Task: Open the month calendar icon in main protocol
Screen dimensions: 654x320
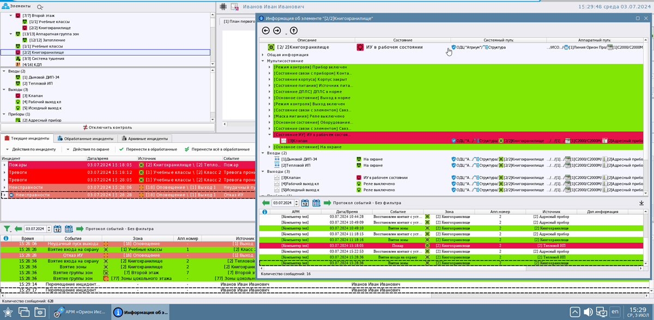Action: 69,229
